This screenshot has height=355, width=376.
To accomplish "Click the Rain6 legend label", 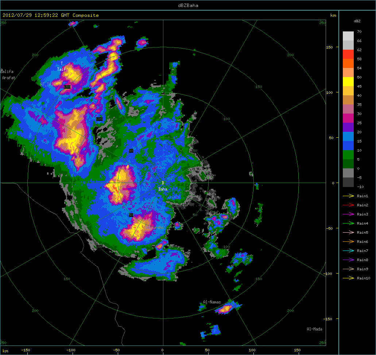I will tap(363, 242).
